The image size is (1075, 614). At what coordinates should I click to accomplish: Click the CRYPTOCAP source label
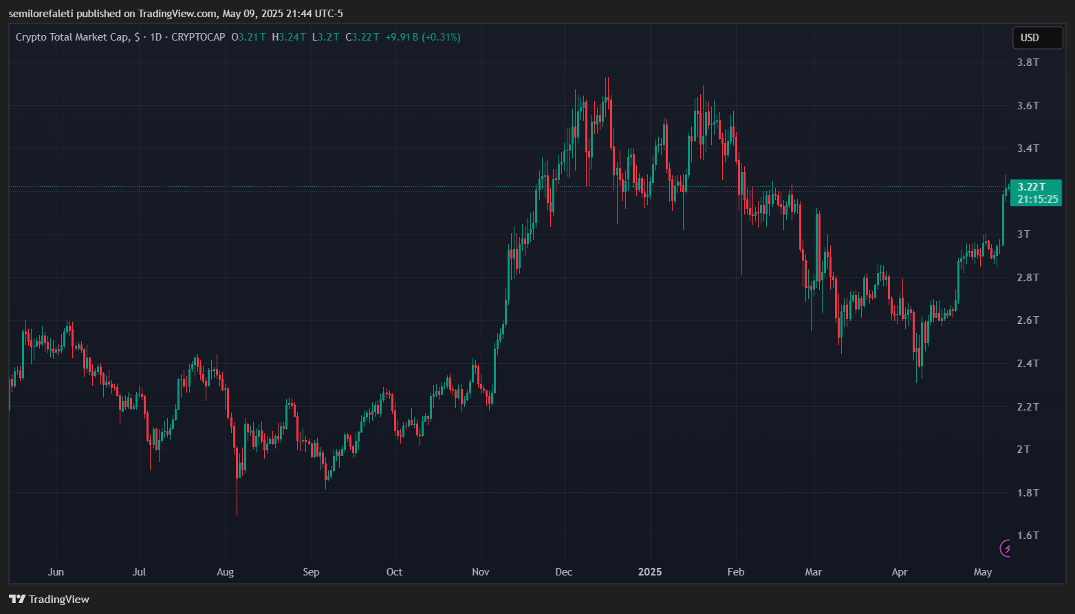198,37
